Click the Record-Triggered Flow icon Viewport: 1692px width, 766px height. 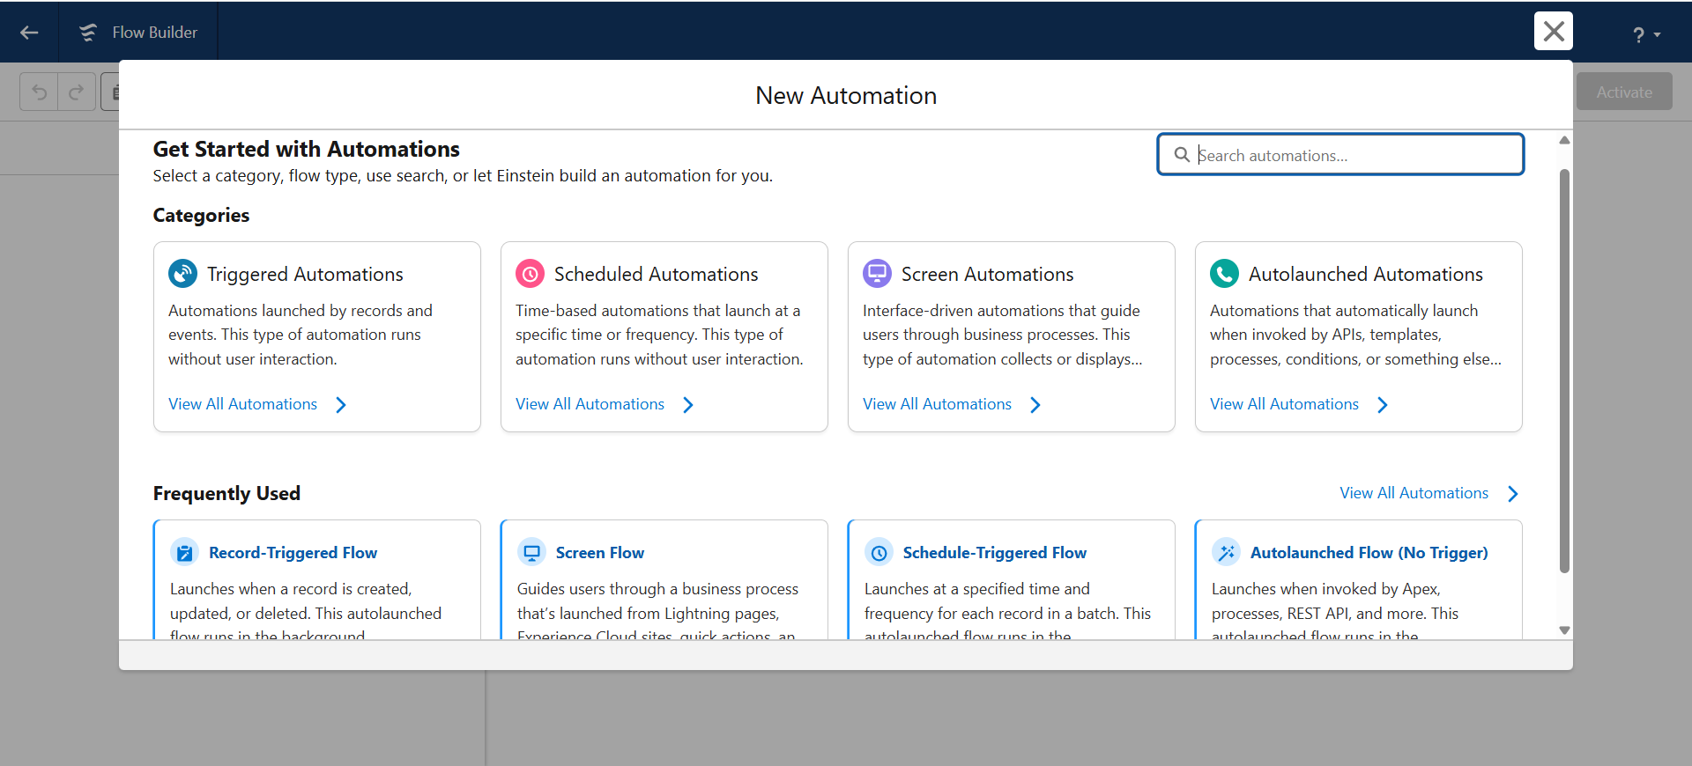184,553
